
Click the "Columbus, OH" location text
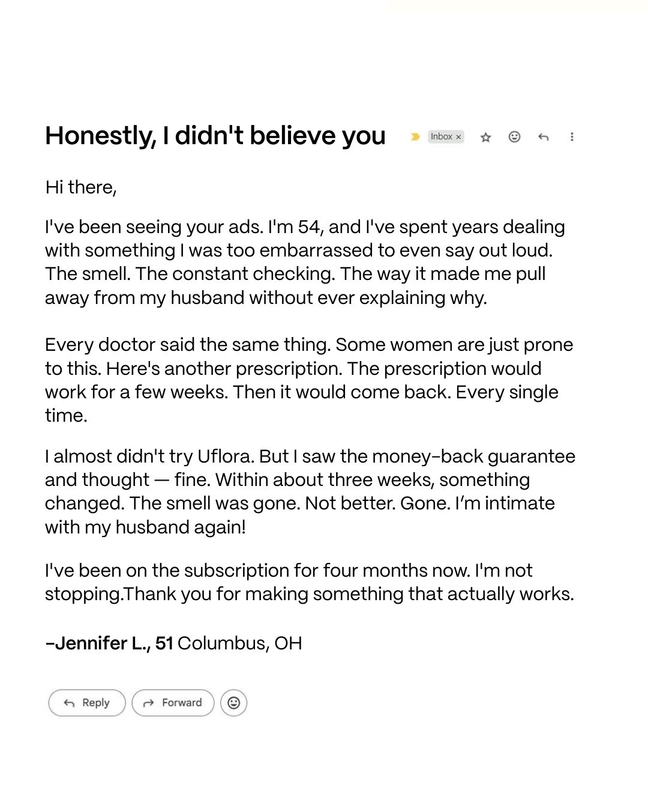tap(239, 643)
